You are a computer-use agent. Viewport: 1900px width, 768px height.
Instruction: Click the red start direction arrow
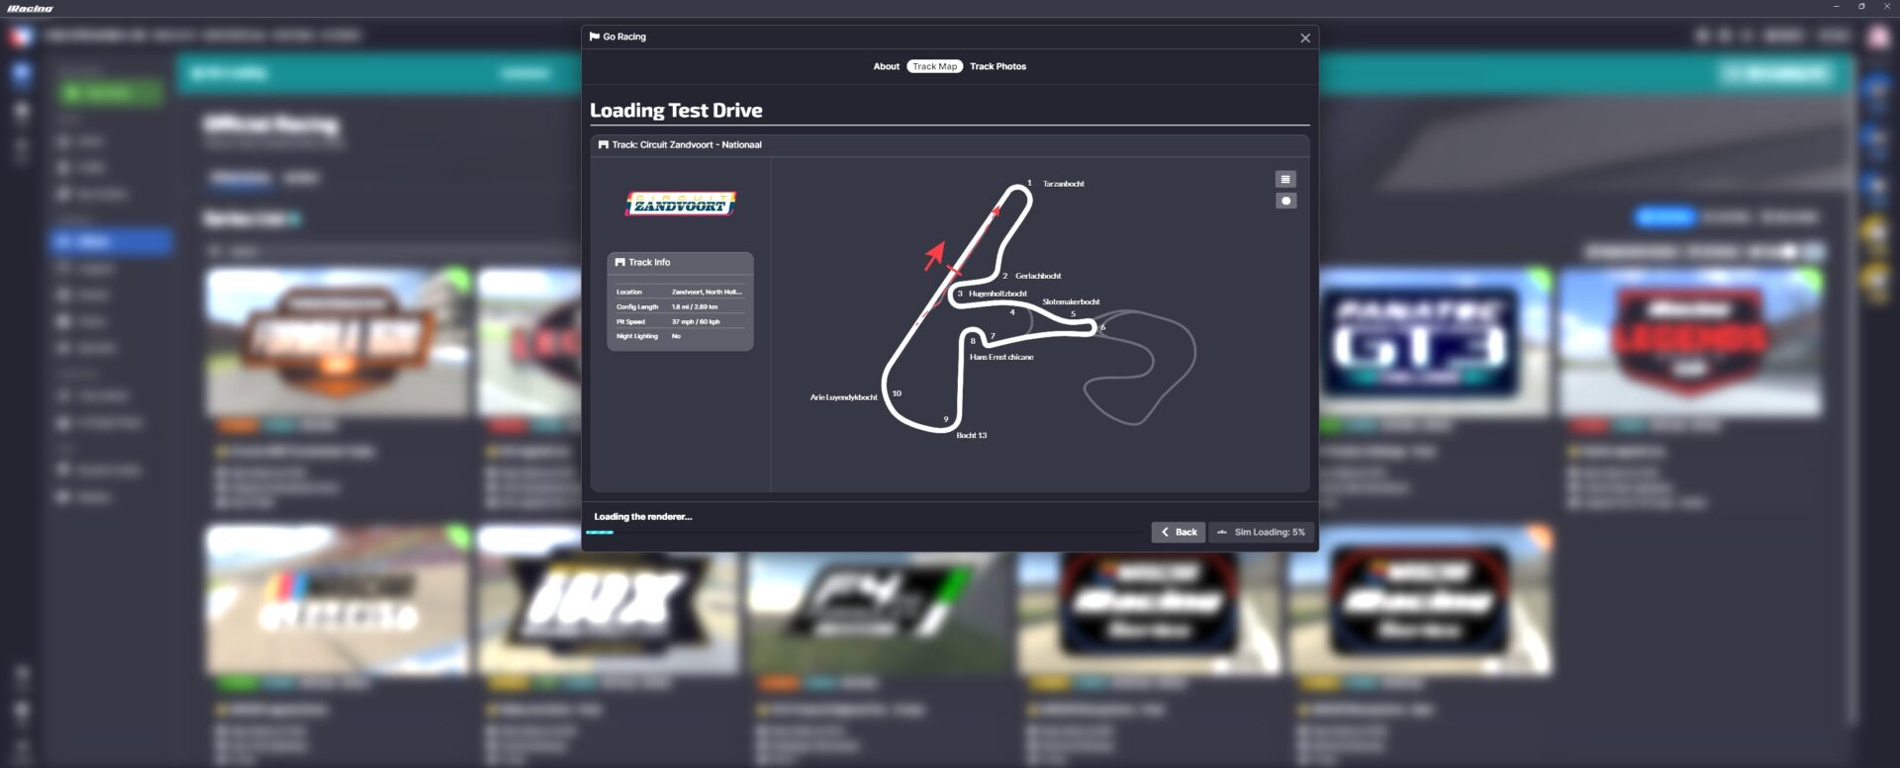point(933,255)
